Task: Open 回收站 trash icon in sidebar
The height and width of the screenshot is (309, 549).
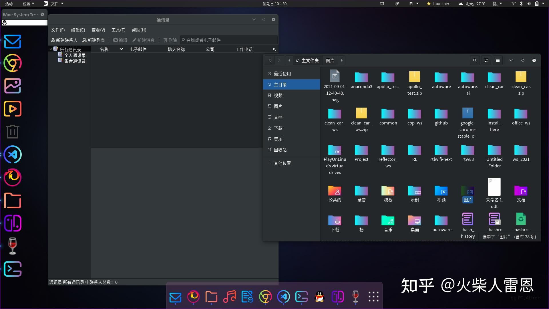Action: (269, 150)
